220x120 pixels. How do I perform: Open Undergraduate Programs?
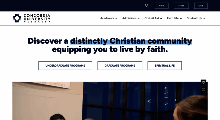[65, 66]
